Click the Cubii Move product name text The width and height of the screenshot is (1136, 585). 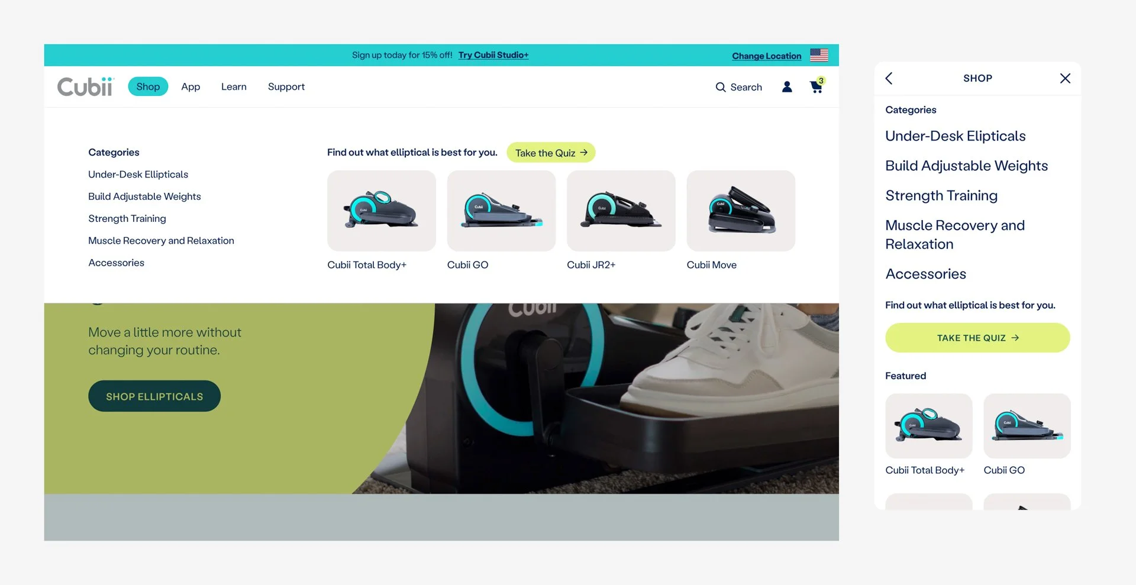(712, 265)
